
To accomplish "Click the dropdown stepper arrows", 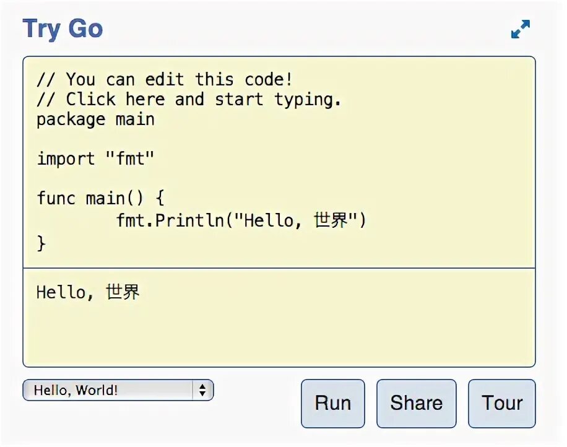I will pos(202,390).
